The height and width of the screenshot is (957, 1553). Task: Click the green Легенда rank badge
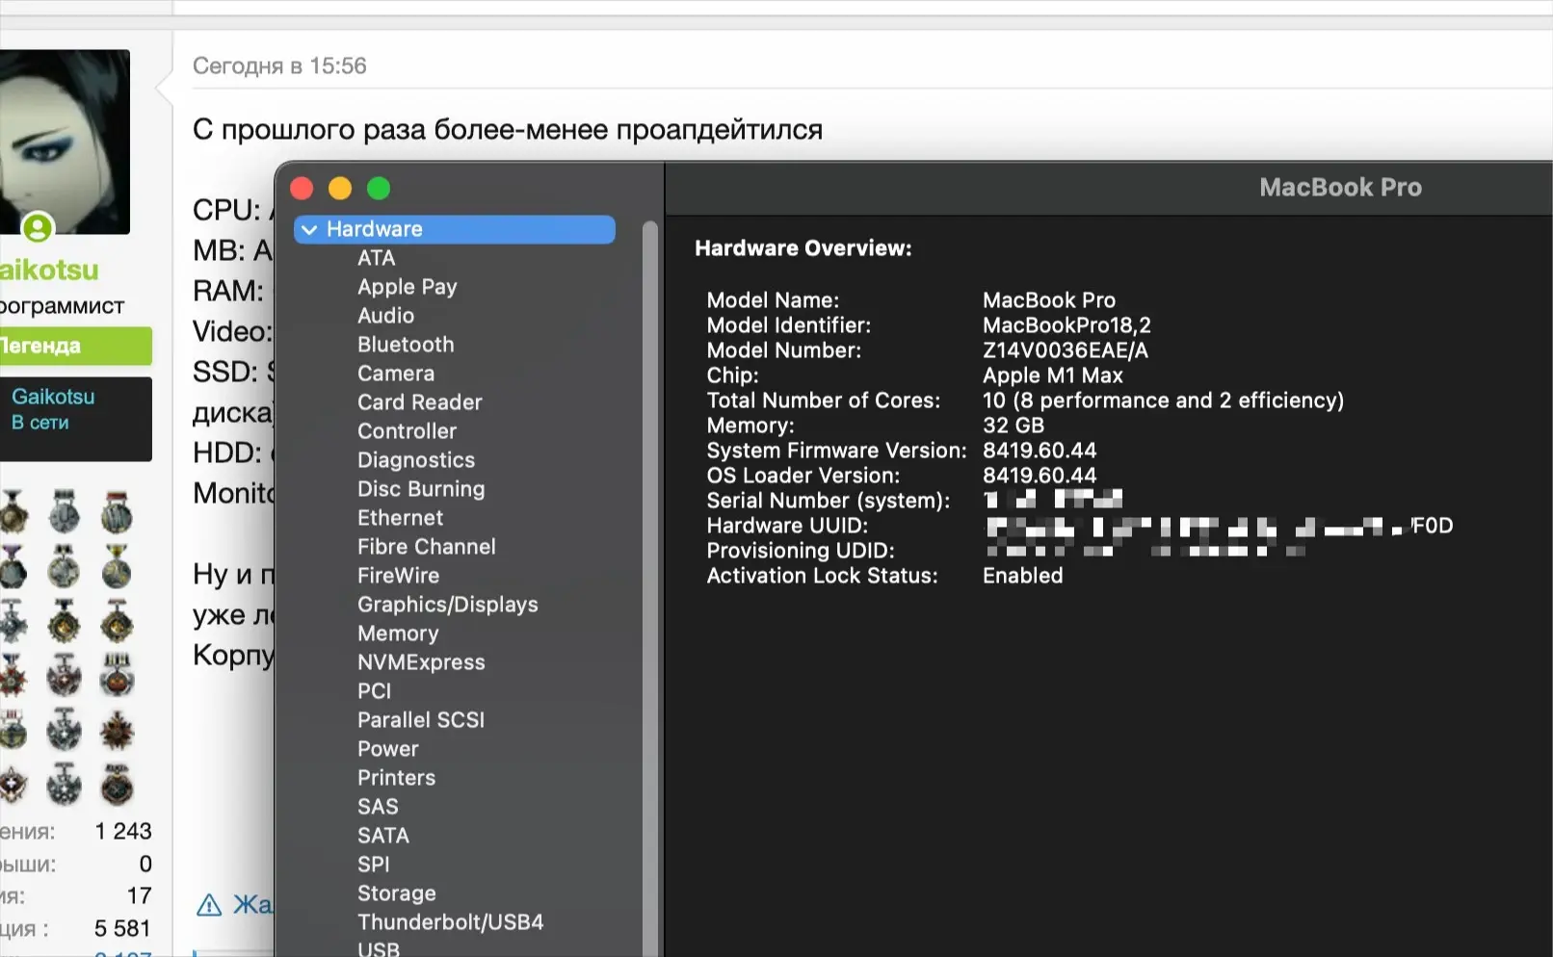[x=76, y=346]
